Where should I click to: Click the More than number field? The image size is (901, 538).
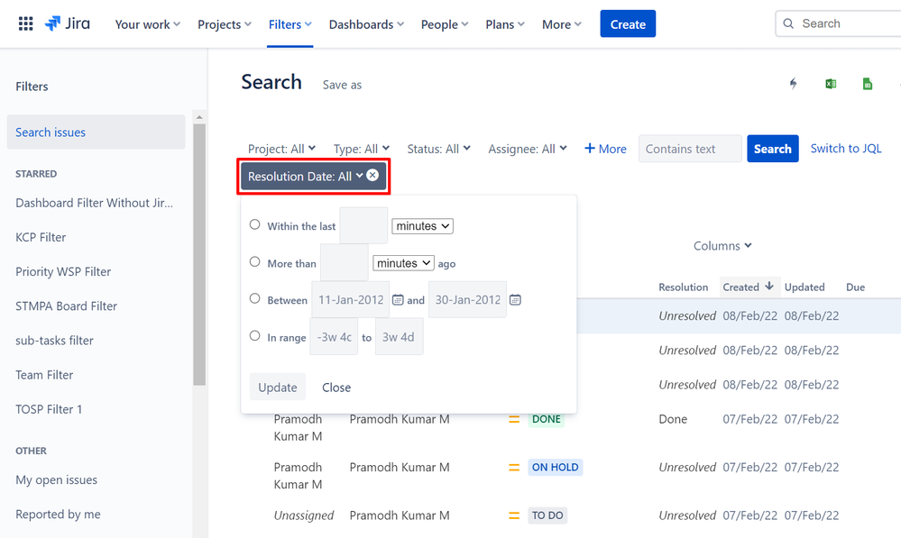pyautogui.click(x=345, y=262)
